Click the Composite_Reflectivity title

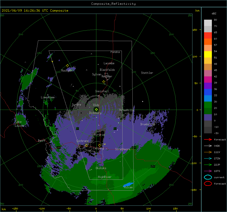click(x=113, y=4)
